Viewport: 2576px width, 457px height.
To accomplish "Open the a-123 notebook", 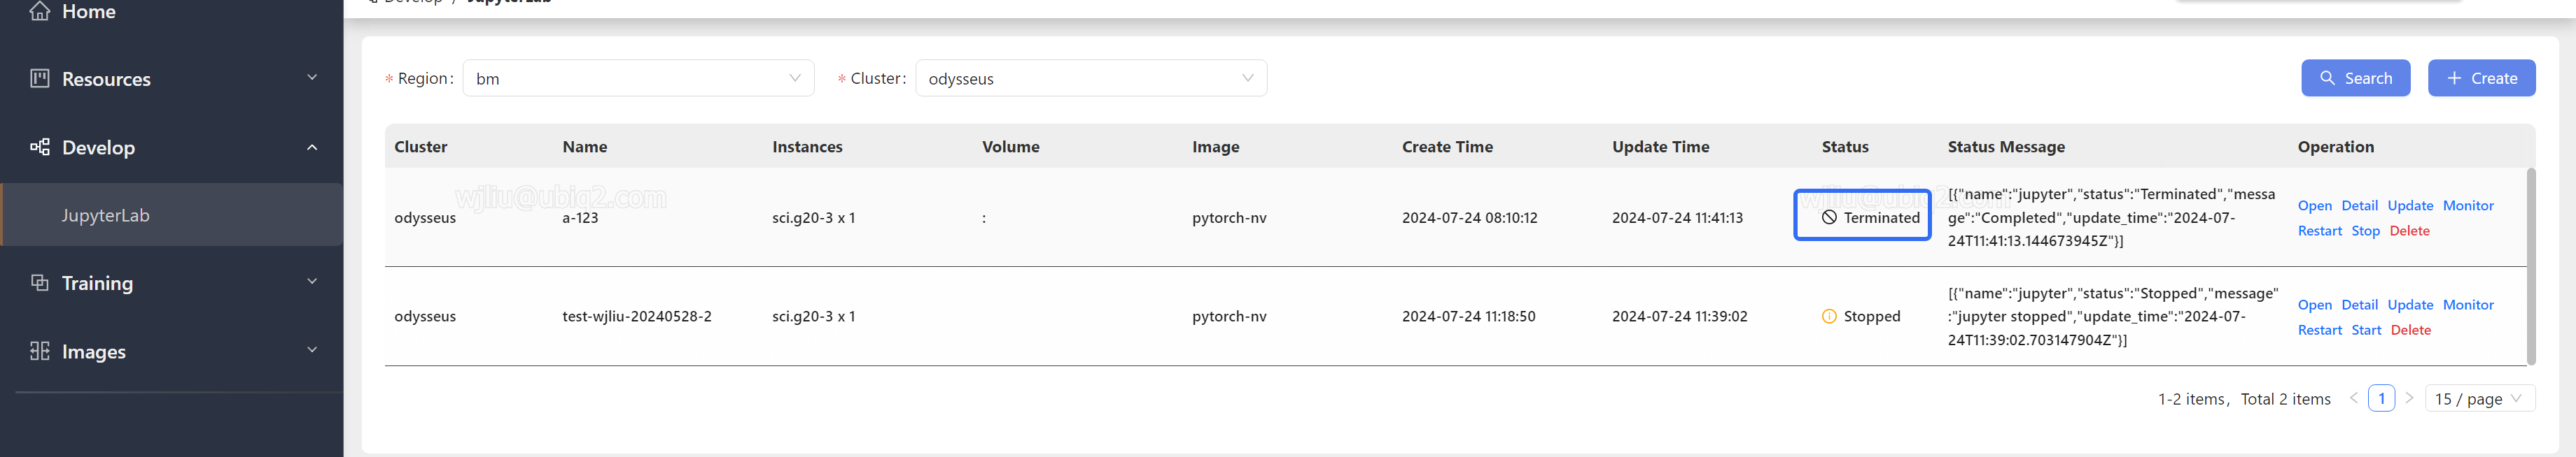I will [2314, 205].
